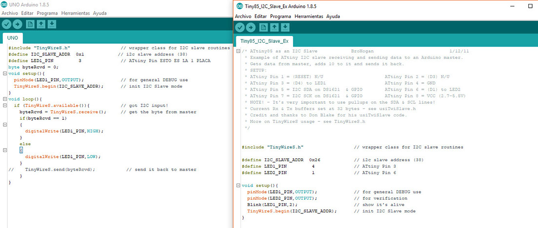Open Herramientas menu in Tiny85 window
This screenshot has height=228, width=538.
(309, 17)
